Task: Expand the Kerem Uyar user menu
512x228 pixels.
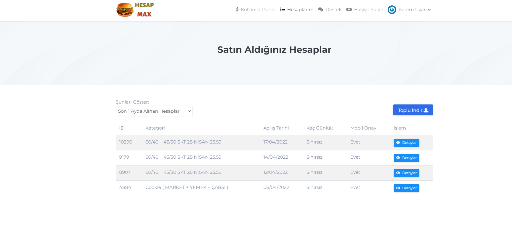Action: coord(409,10)
